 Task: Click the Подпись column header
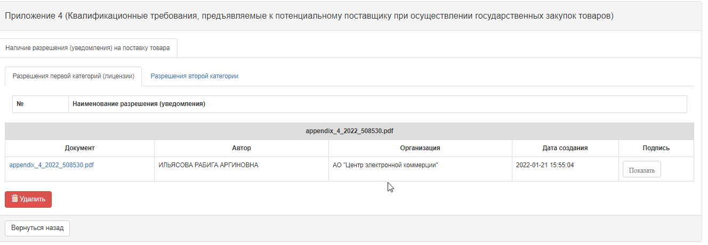[x=656, y=148]
